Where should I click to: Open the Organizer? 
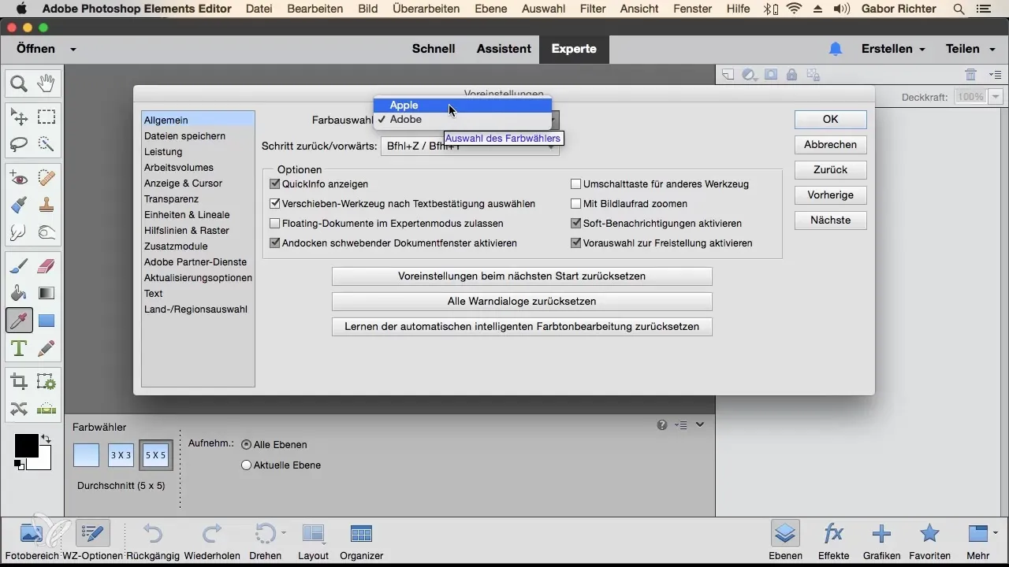(361, 541)
